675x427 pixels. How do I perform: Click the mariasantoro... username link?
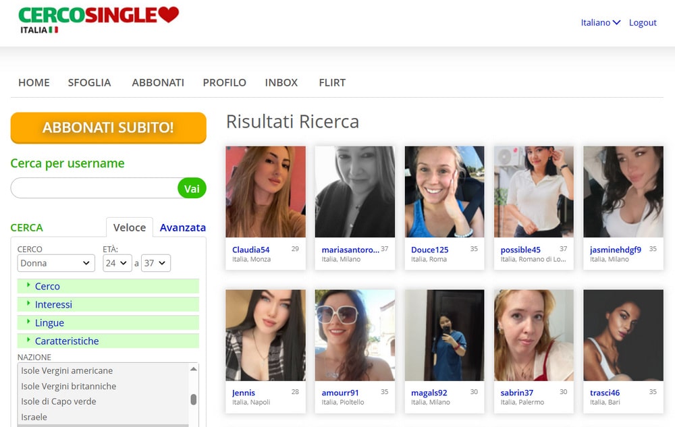[x=350, y=250]
